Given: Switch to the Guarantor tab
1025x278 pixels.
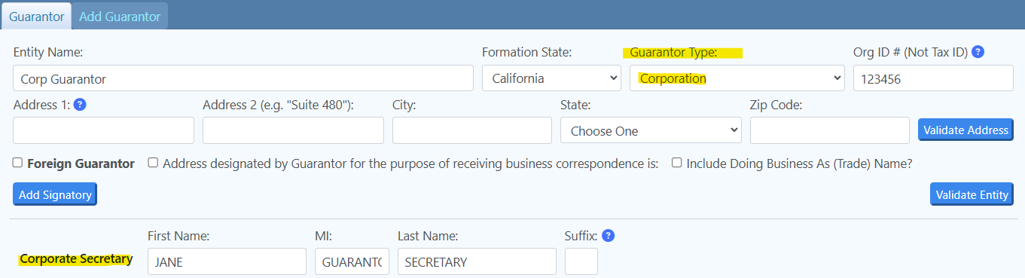Looking at the screenshot, I should (36, 16).
